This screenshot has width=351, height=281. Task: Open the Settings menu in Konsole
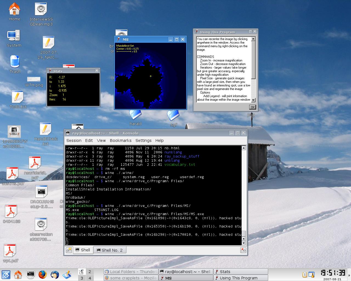coord(143,140)
